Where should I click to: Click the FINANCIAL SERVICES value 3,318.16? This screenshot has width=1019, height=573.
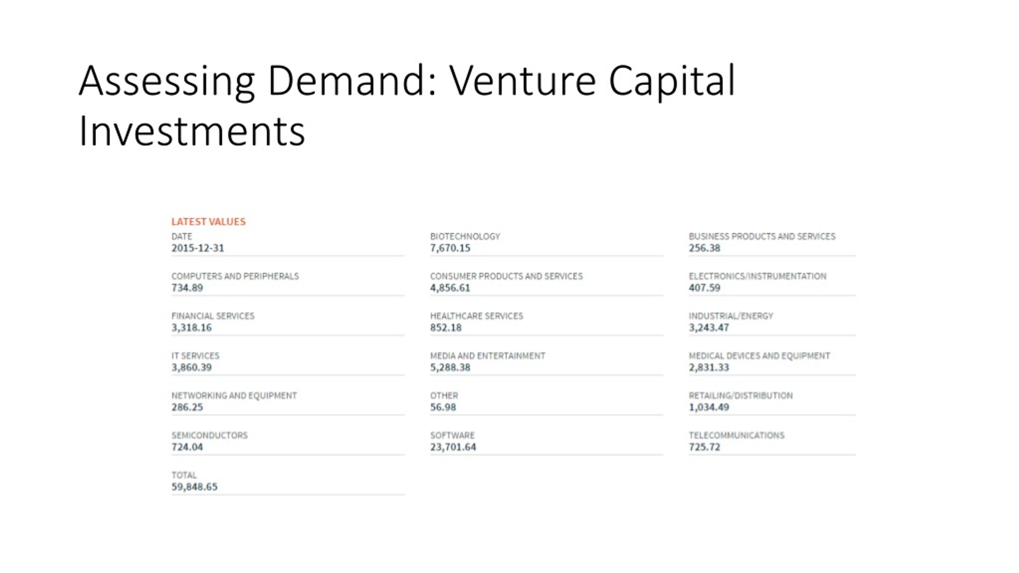pos(191,327)
